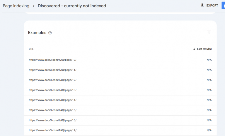The width and height of the screenshot is (225, 136).
Task: Click the URL column header
Action: (31, 49)
